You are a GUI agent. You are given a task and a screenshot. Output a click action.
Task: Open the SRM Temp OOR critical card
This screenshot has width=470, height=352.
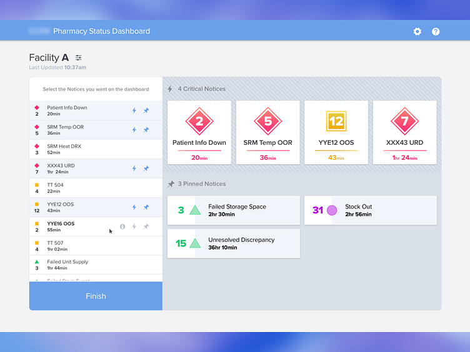coord(268,132)
